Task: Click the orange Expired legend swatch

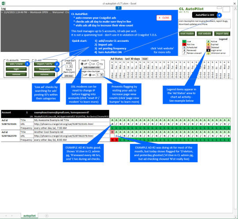Action: pos(208,44)
